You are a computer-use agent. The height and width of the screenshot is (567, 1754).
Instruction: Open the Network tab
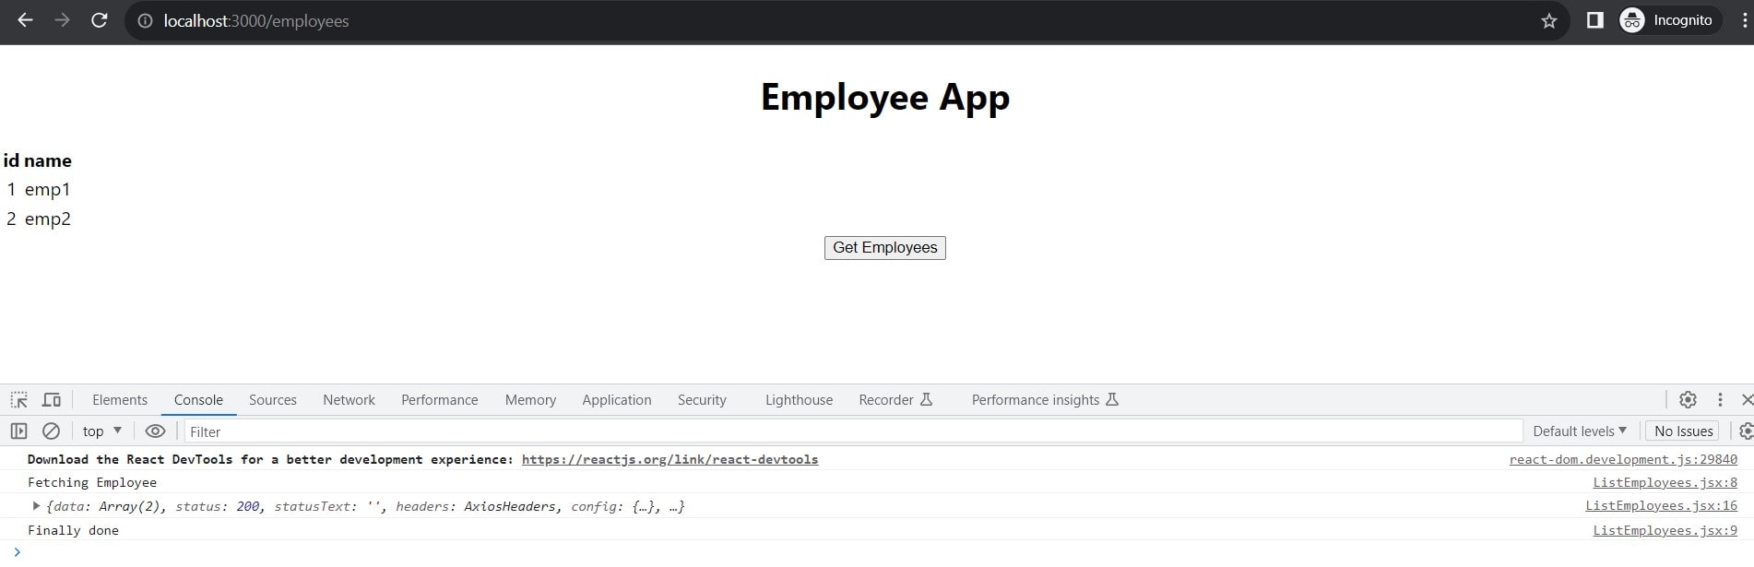coord(349,400)
